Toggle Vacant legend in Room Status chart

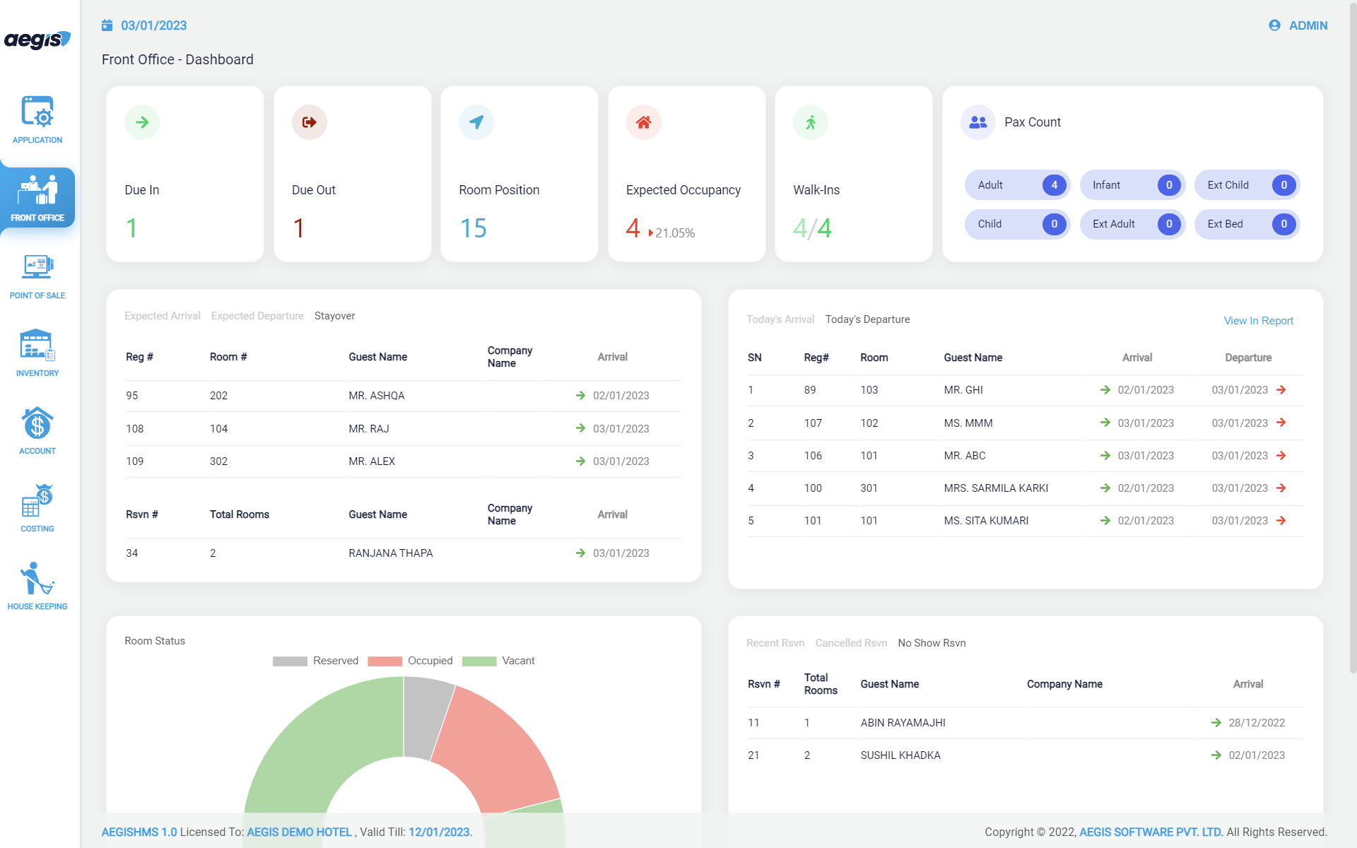point(499,661)
